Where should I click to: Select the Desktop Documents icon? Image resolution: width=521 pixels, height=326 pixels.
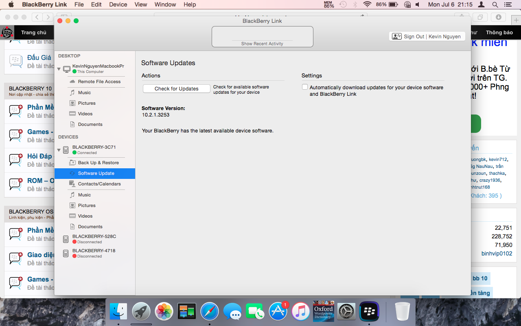(x=72, y=124)
